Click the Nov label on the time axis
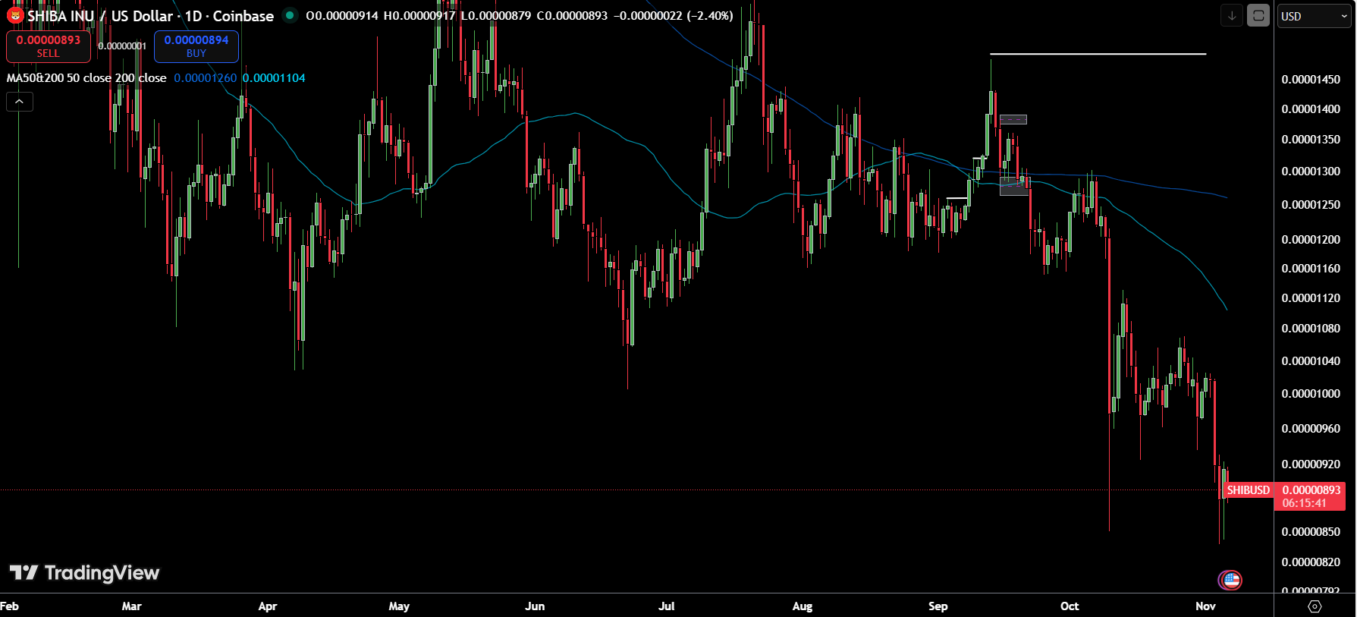1357x617 pixels. pos(1205,606)
